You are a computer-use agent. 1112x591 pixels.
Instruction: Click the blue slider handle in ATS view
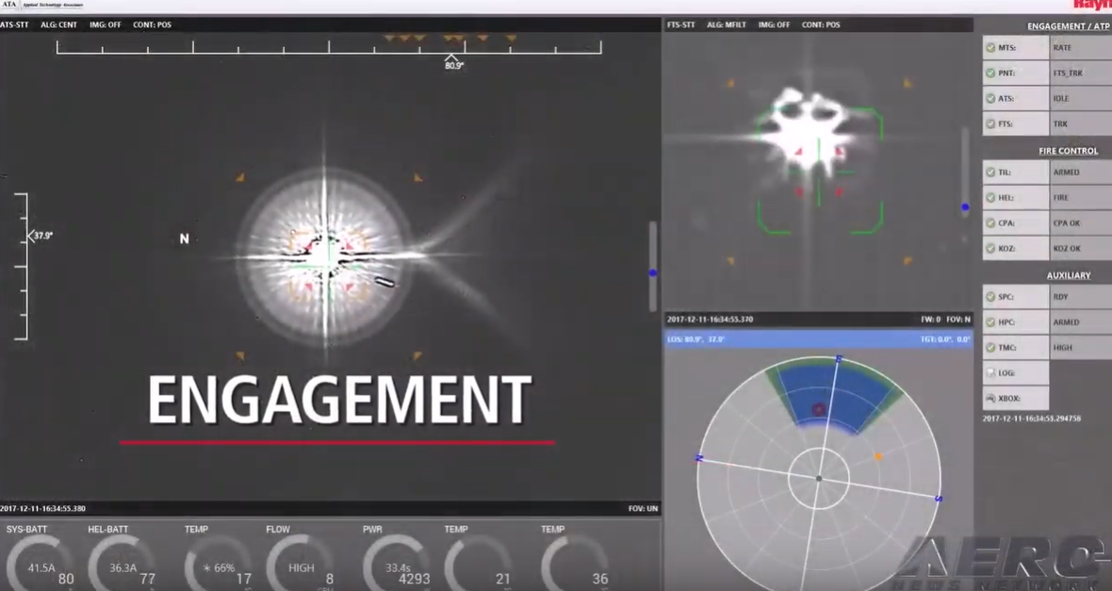(652, 273)
